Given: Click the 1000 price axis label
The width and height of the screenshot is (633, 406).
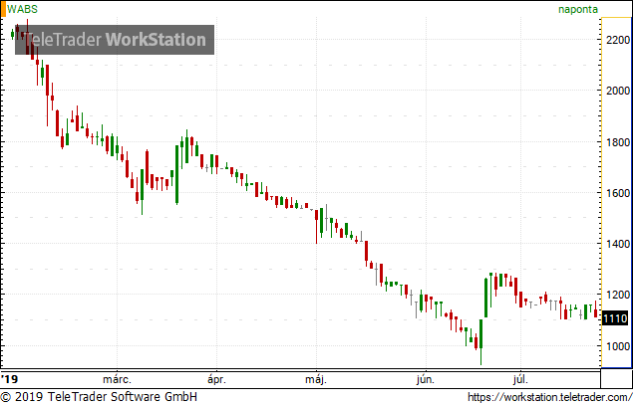Looking at the screenshot, I should pos(618,346).
